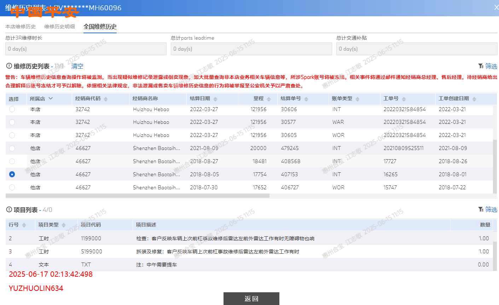Sort by 结算单号 column sort icon
This screenshot has height=305, width=499.
pos(306,99)
